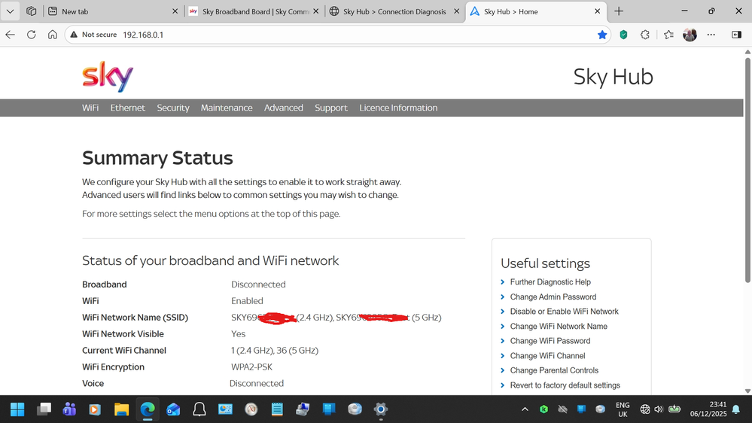Open Change WiFi Channel link
Image resolution: width=752 pixels, height=423 pixels.
[547, 356]
